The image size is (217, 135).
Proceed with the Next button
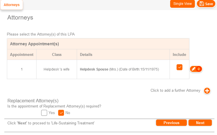point(200,123)
